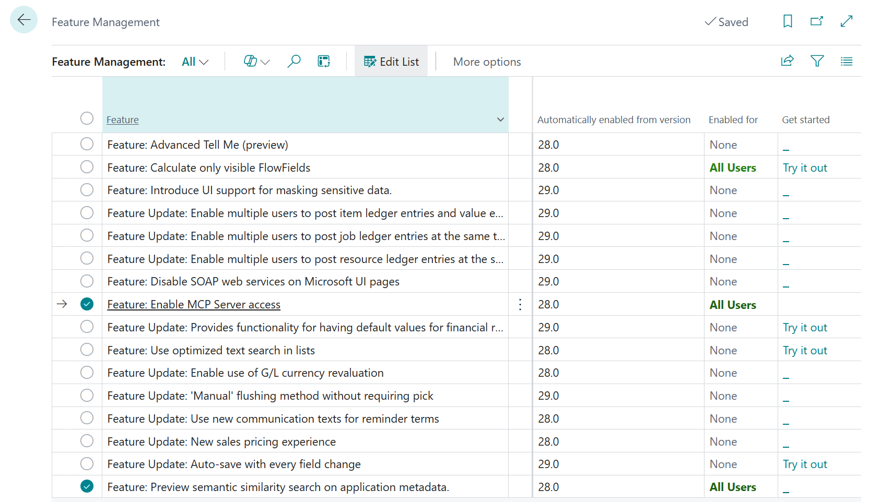The height and width of the screenshot is (502, 880).
Task: Click Try it out for FlowFields
Action: [805, 168]
